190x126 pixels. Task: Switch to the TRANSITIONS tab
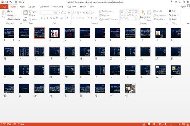coord(44,7)
